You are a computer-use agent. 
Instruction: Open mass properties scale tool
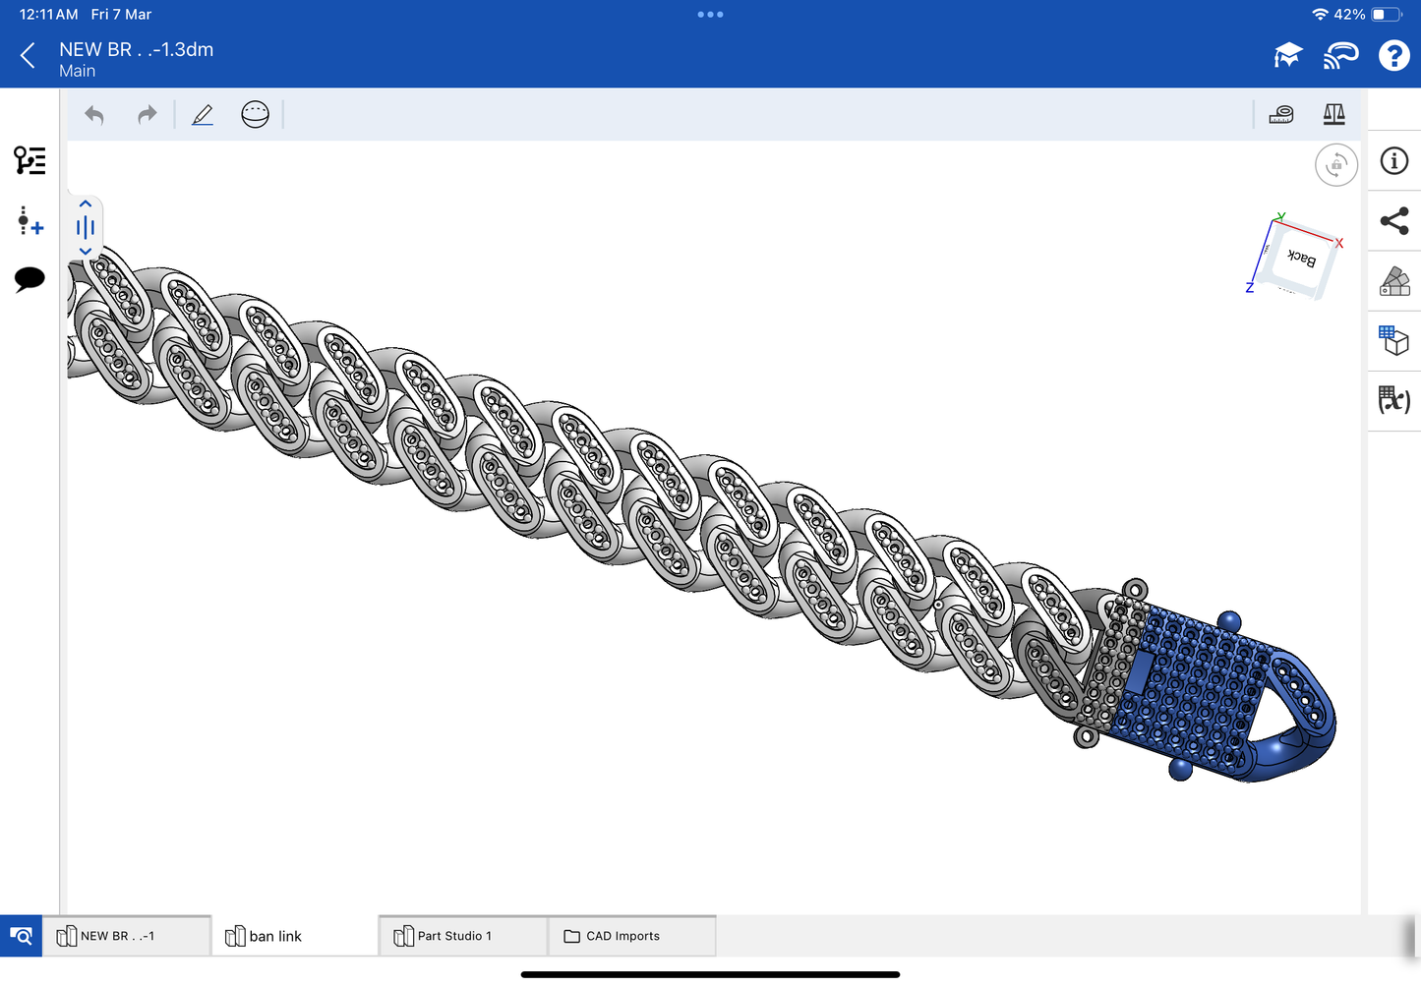coord(1333,115)
